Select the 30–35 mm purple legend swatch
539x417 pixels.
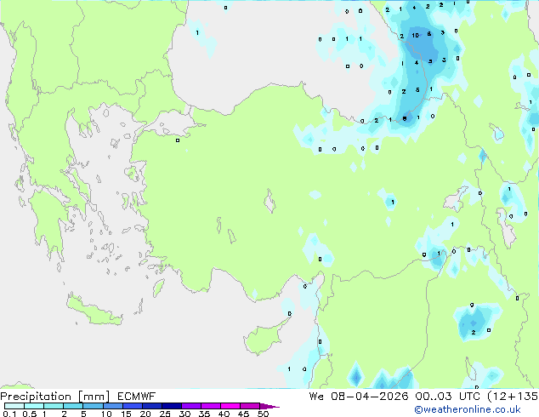pyautogui.click(x=191, y=406)
